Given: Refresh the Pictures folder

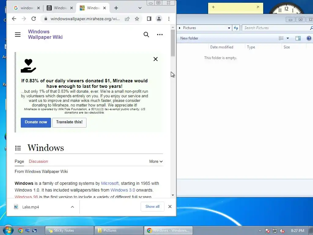Looking at the screenshot, I should coord(236,28).
